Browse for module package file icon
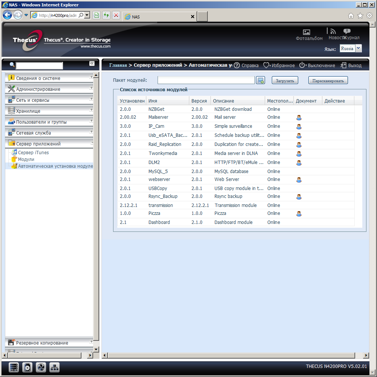This screenshot has height=377, width=377. click(x=261, y=80)
